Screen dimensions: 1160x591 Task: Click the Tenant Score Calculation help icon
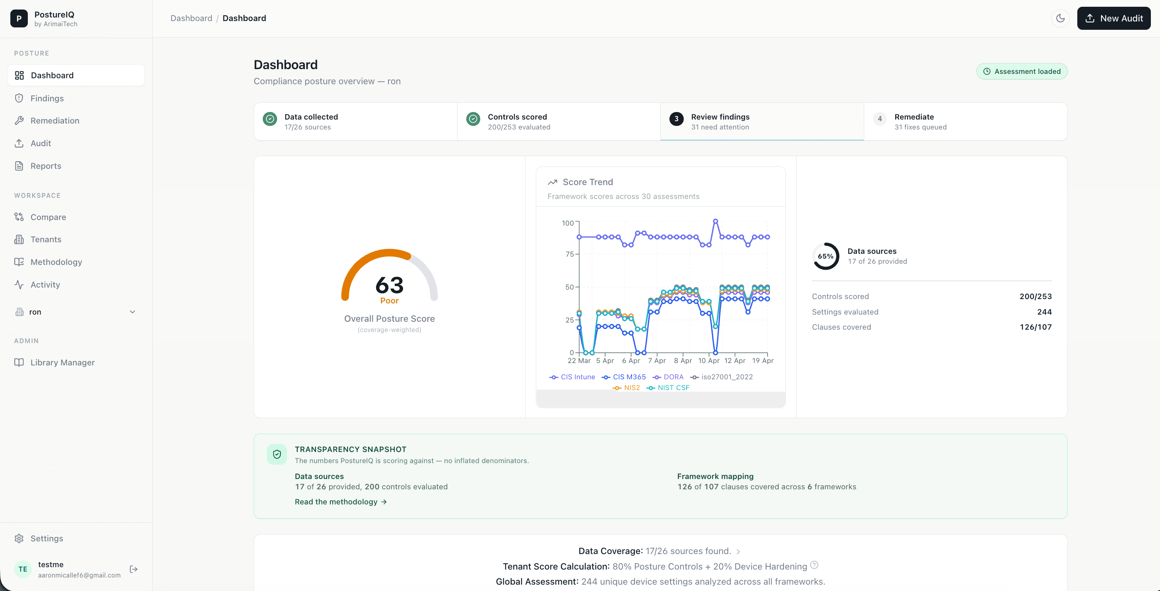tap(814, 565)
